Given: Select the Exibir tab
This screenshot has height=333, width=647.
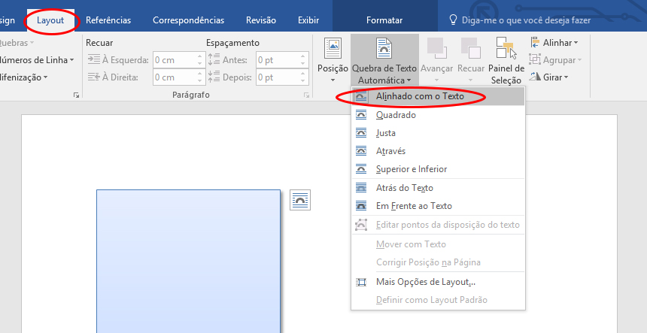Looking at the screenshot, I should pyautogui.click(x=308, y=20).
